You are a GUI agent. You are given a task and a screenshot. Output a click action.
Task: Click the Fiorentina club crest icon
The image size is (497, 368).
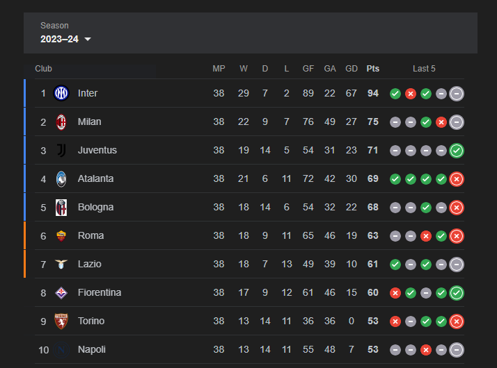(61, 292)
